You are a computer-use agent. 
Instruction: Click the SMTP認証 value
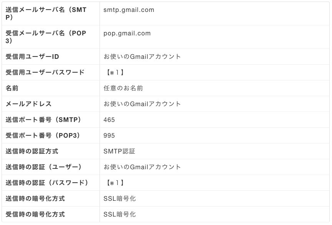[x=119, y=151]
